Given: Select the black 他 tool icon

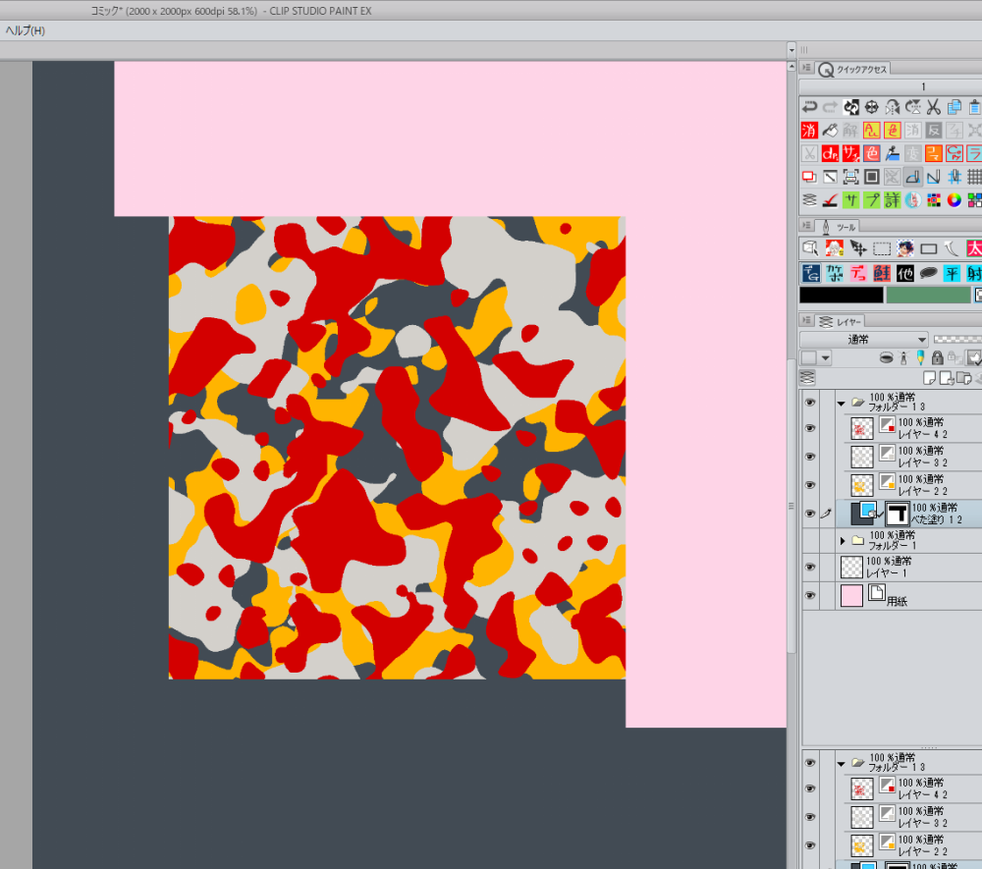Looking at the screenshot, I should coord(905,273).
